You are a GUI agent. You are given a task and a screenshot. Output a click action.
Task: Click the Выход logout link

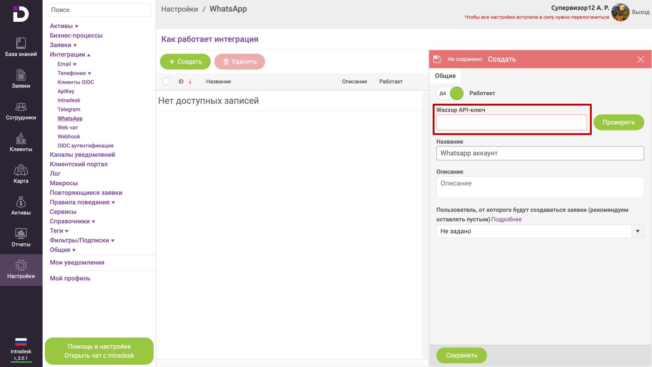point(641,12)
